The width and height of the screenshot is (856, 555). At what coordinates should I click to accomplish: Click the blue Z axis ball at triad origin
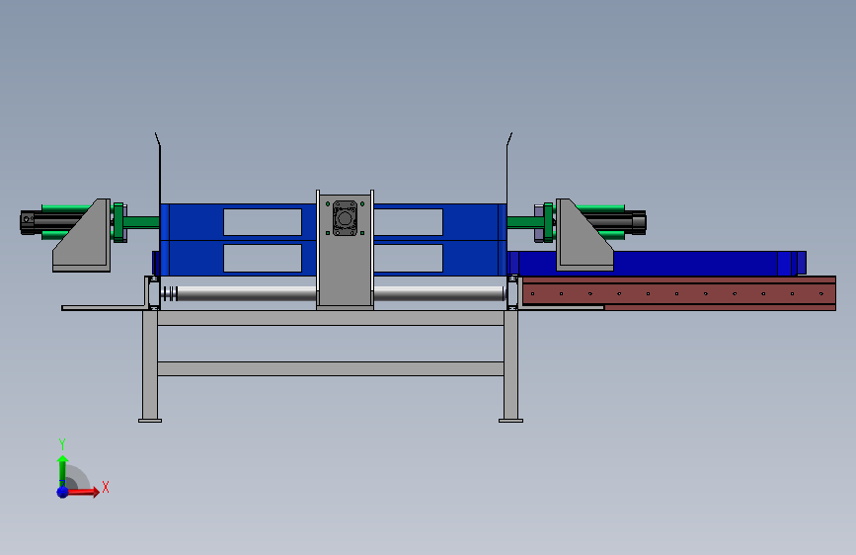tap(63, 492)
